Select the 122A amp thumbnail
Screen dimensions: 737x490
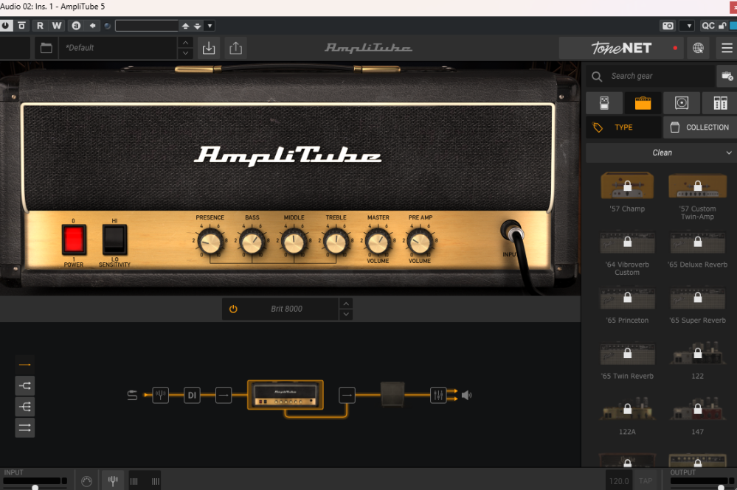click(x=627, y=409)
